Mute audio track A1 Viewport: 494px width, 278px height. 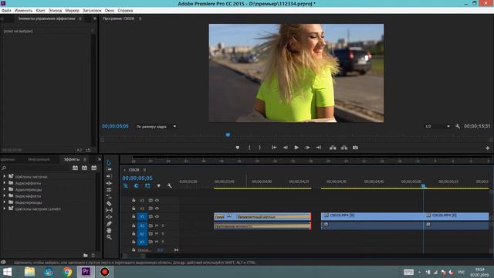coord(157,225)
